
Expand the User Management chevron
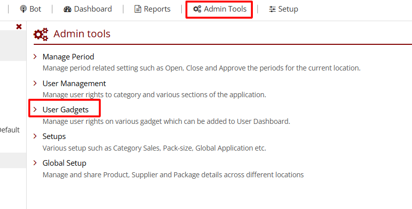pos(35,84)
